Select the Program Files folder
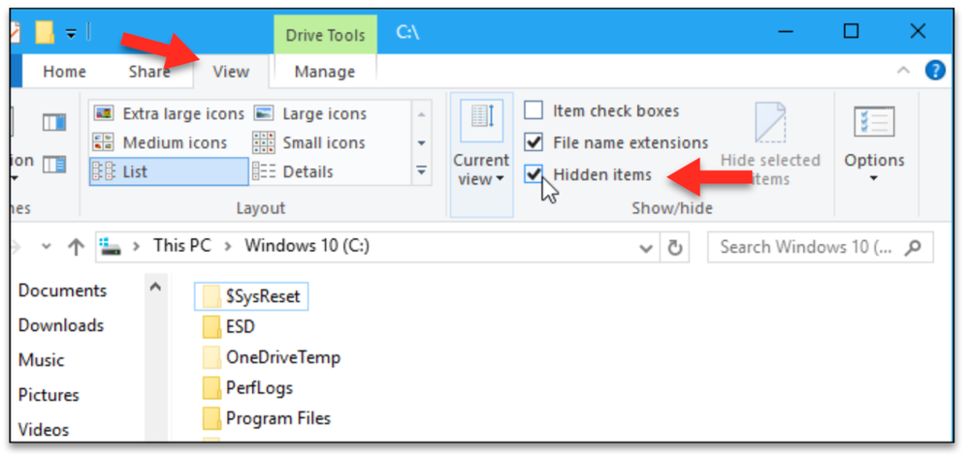Screen dimensions: 969x460 click(267, 418)
